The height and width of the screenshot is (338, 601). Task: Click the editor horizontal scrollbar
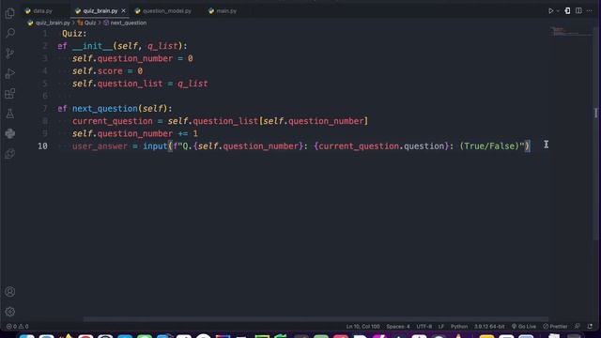[316, 319]
